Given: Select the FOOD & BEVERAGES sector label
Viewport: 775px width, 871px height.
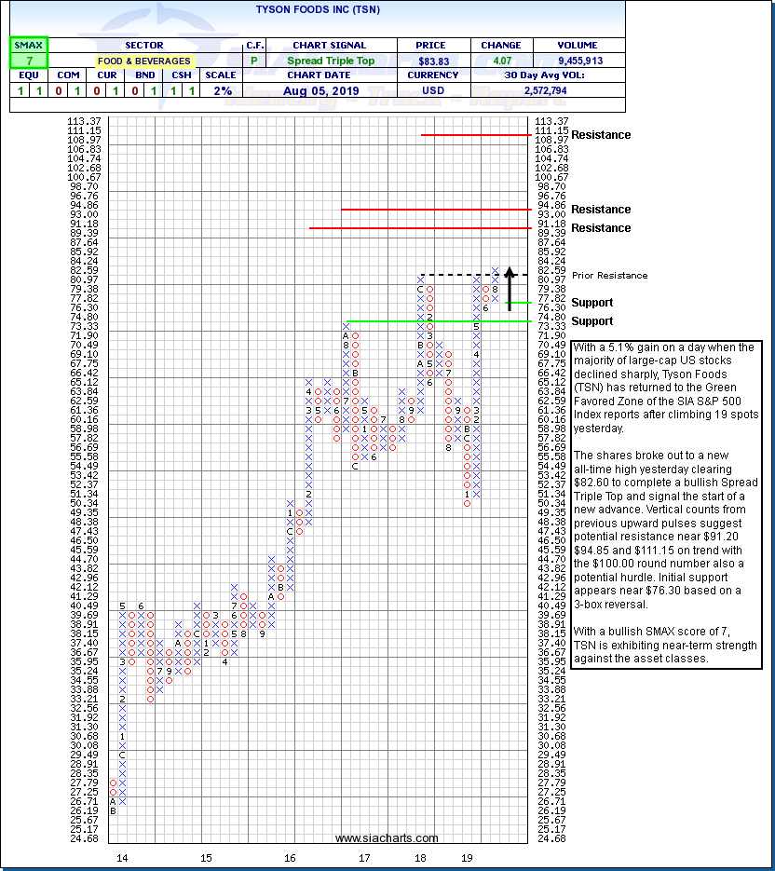Looking at the screenshot, I should pos(143,61).
